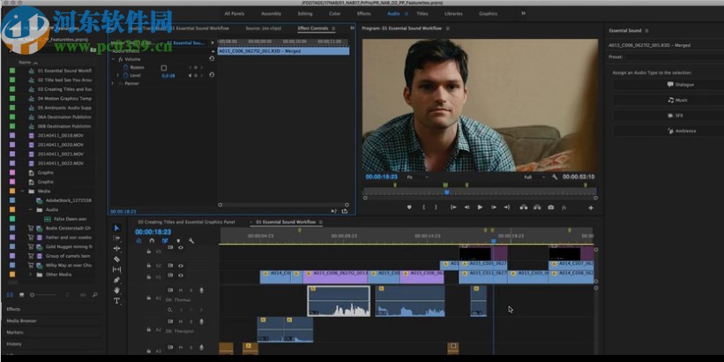Toggle the Bypass checkbox under Volume

coord(163,67)
